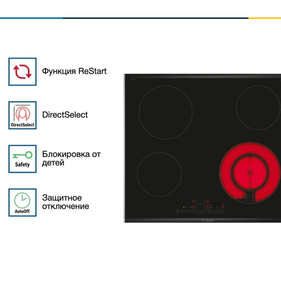
Task: Select the large rear-left cooking zone circle
Action: click(x=166, y=112)
